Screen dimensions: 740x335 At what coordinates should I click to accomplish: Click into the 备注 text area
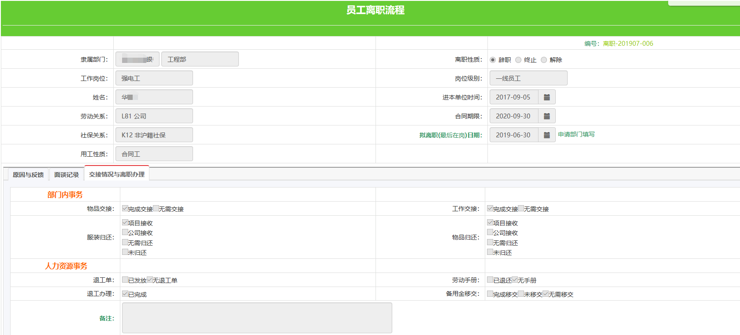coord(257,318)
